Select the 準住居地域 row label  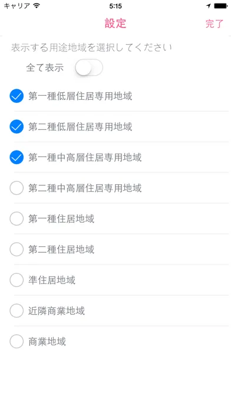[52, 280]
